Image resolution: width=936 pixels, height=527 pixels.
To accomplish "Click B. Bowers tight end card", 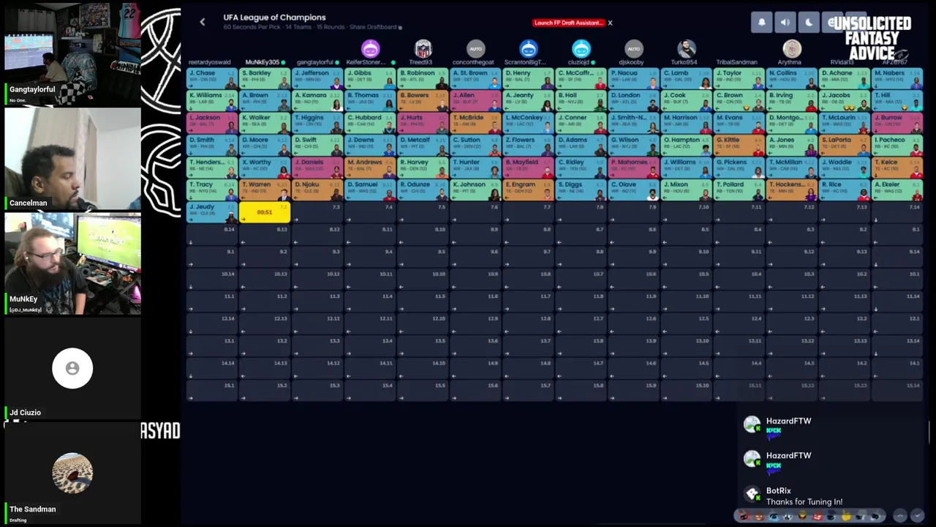I will pos(423,100).
